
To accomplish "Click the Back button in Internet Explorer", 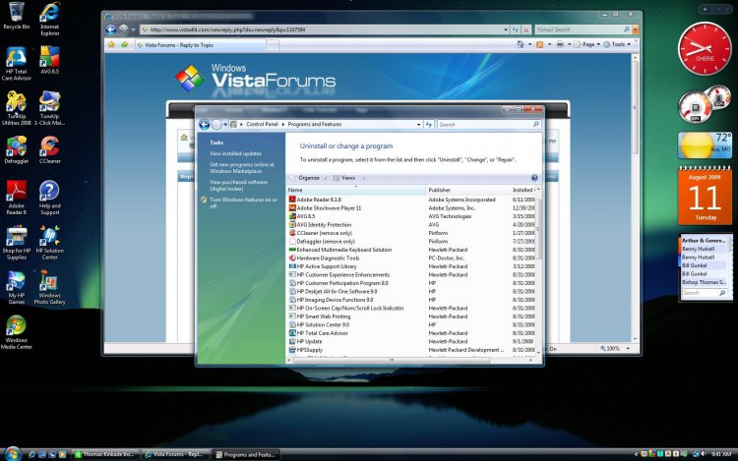I will [x=110, y=29].
